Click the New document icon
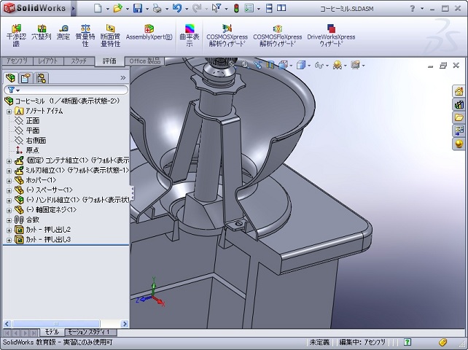The image size is (468, 350). coord(98,8)
